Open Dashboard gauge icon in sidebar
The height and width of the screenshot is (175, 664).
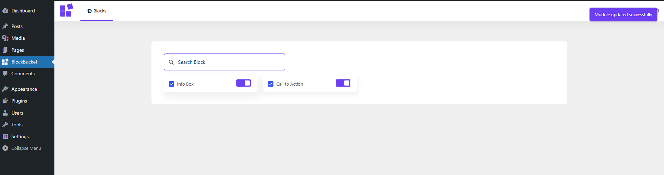[x=5, y=11]
